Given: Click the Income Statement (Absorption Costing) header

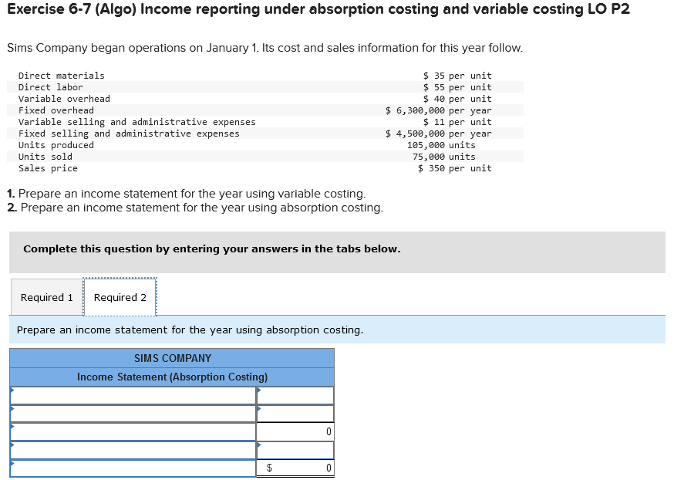Looking at the screenshot, I should click(x=171, y=376).
